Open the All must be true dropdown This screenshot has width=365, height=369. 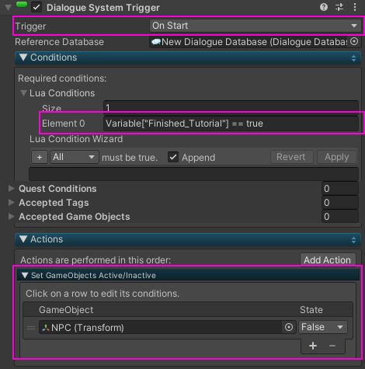click(x=75, y=157)
